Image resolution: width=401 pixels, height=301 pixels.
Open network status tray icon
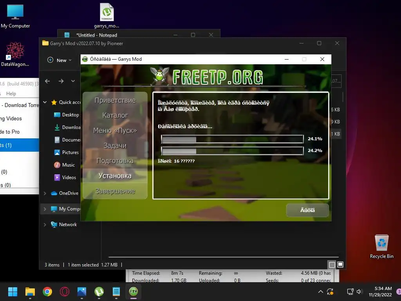coord(350,292)
